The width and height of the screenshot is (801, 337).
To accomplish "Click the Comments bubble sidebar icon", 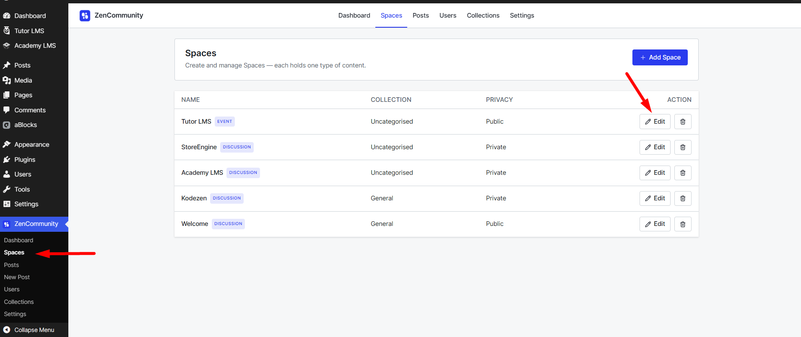I will 7,110.
